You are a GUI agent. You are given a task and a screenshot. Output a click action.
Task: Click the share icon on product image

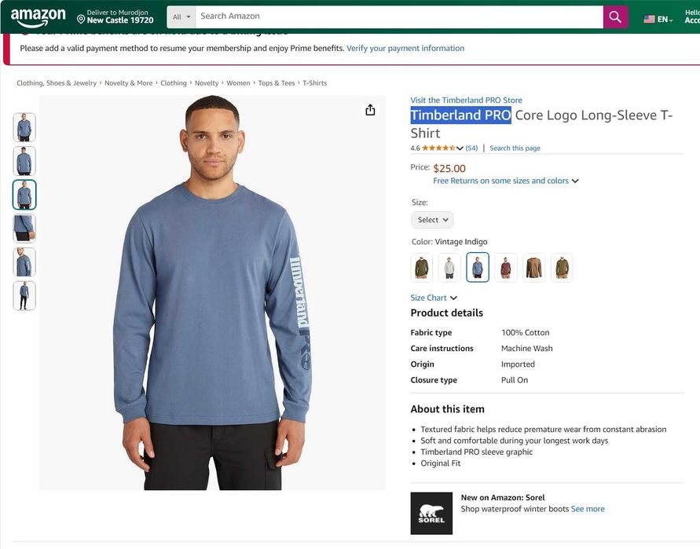click(x=370, y=110)
